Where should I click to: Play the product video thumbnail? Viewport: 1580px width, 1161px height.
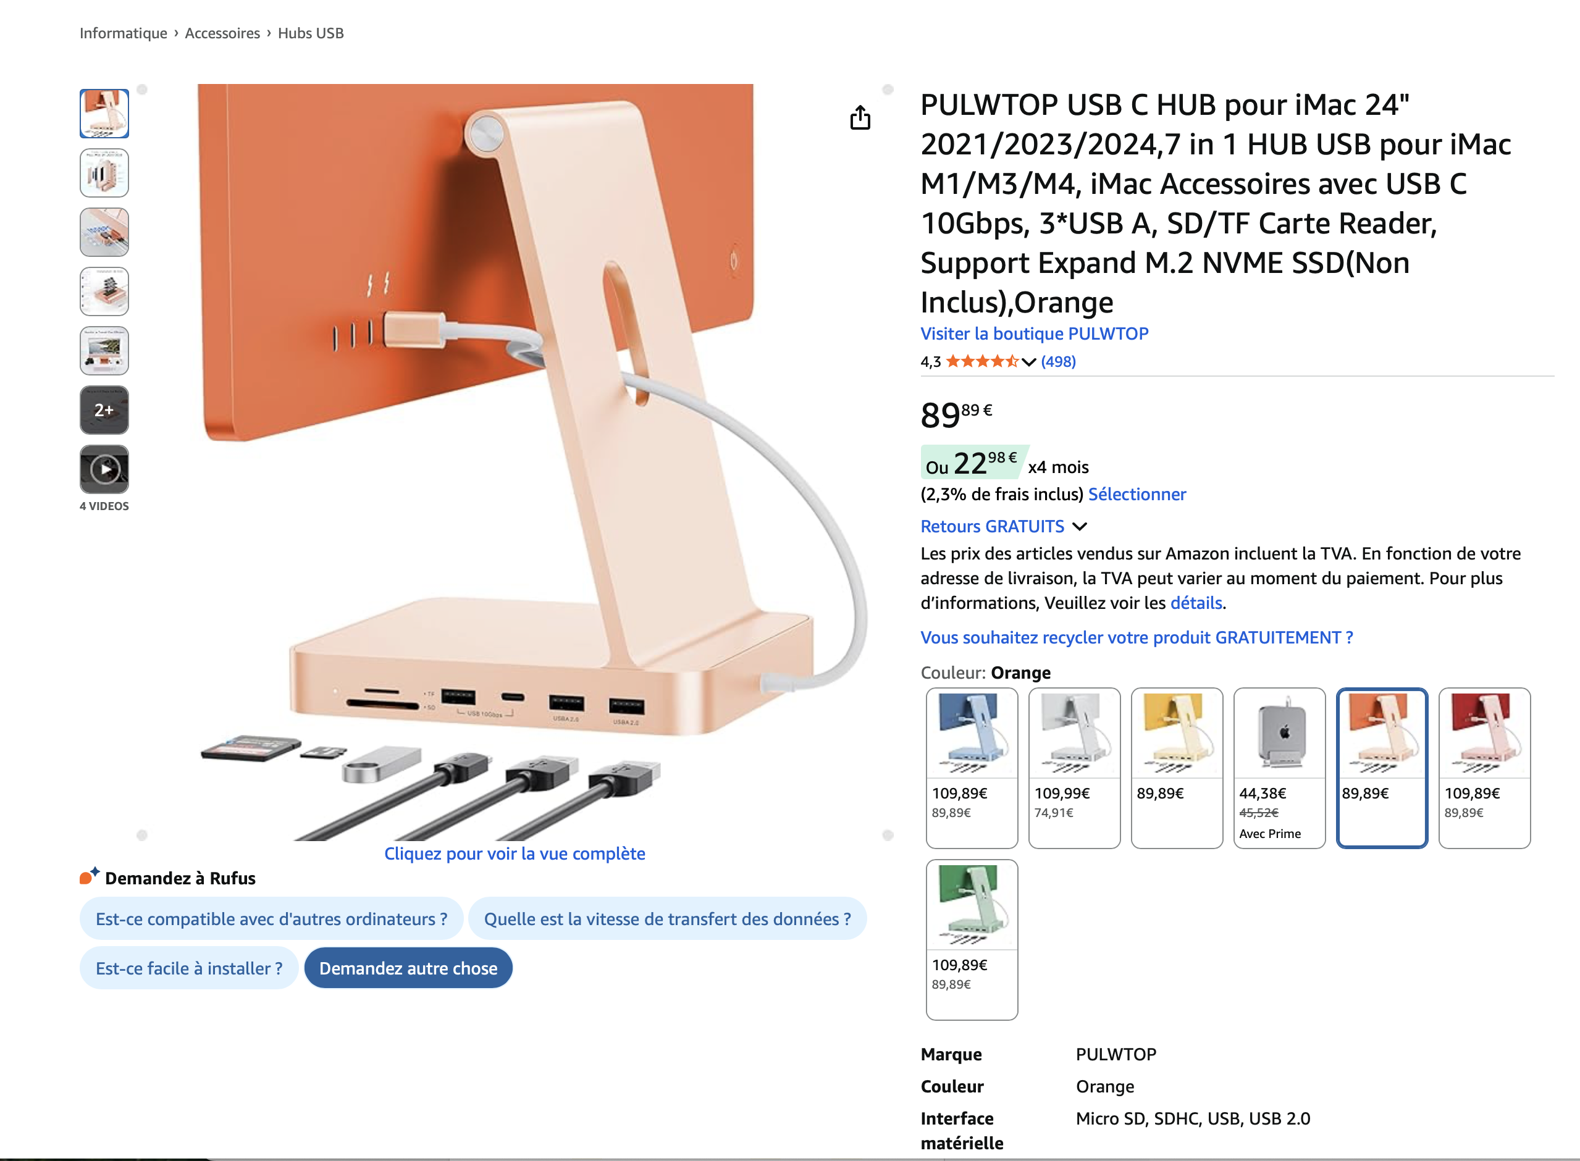click(x=104, y=469)
